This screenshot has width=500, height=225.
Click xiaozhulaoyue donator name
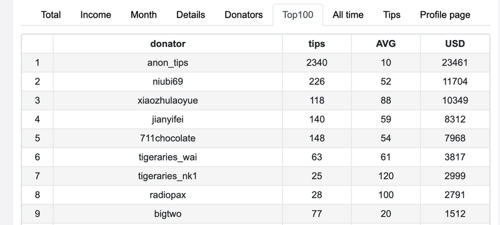167,101
